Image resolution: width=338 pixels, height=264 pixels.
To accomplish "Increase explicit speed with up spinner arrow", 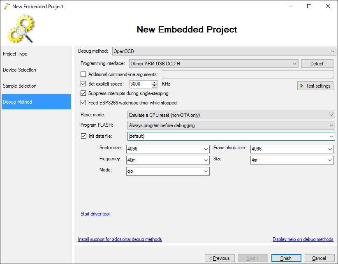I will (154, 82).
